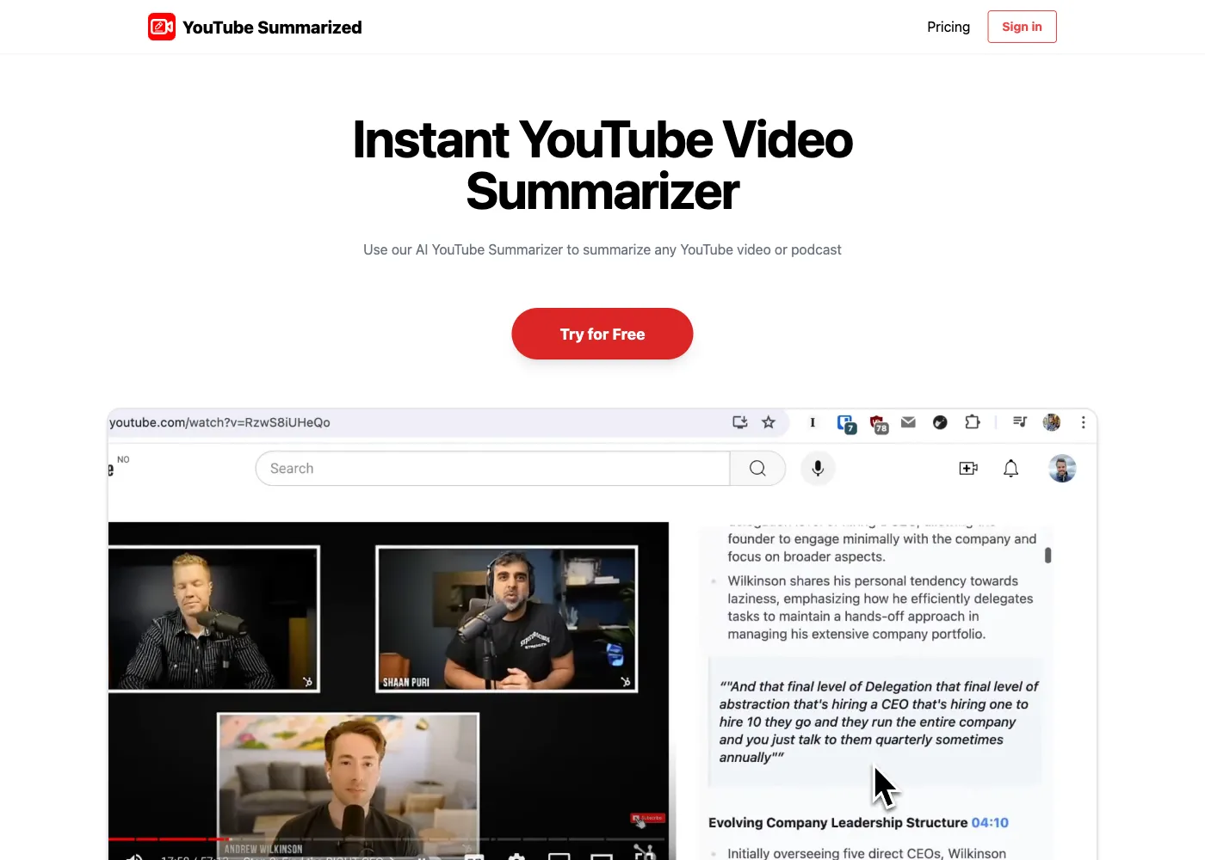Click the summary panel scrollbar handle

(1047, 556)
